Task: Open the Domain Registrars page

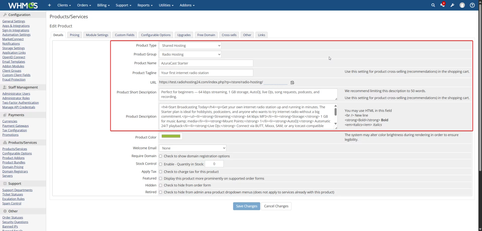Action: [x=15, y=171]
